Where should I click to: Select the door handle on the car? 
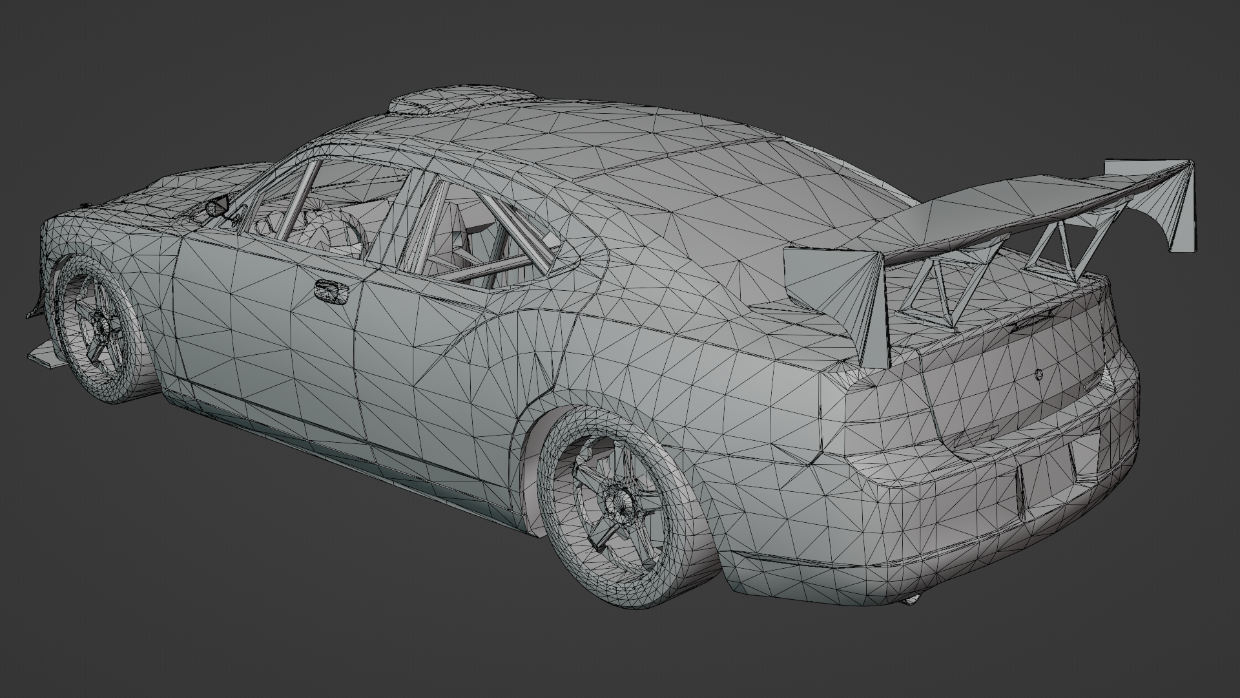(x=331, y=291)
